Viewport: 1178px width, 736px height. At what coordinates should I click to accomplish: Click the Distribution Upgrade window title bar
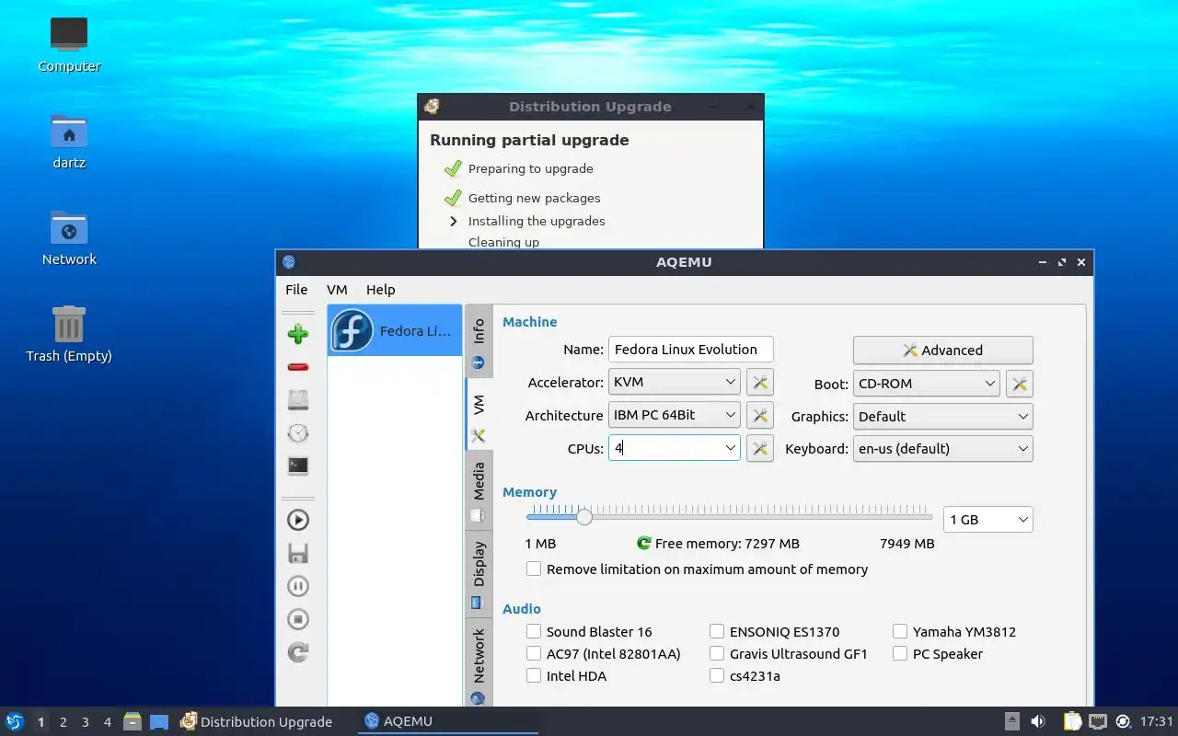click(590, 107)
